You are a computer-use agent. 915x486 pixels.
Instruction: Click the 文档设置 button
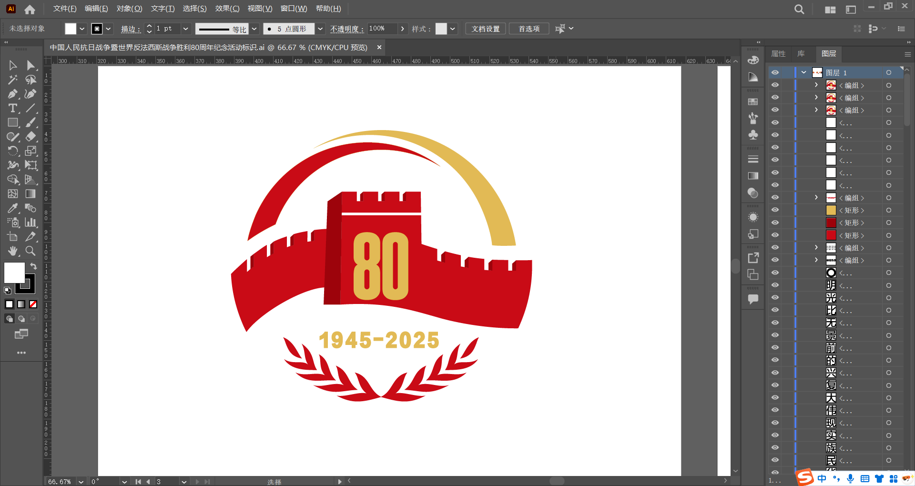tap(486, 29)
